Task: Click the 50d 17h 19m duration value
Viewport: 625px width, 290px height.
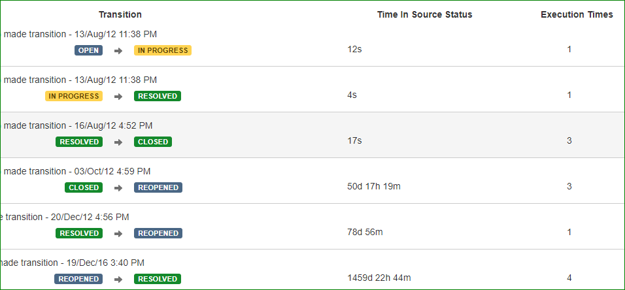Action: pyautogui.click(x=374, y=186)
